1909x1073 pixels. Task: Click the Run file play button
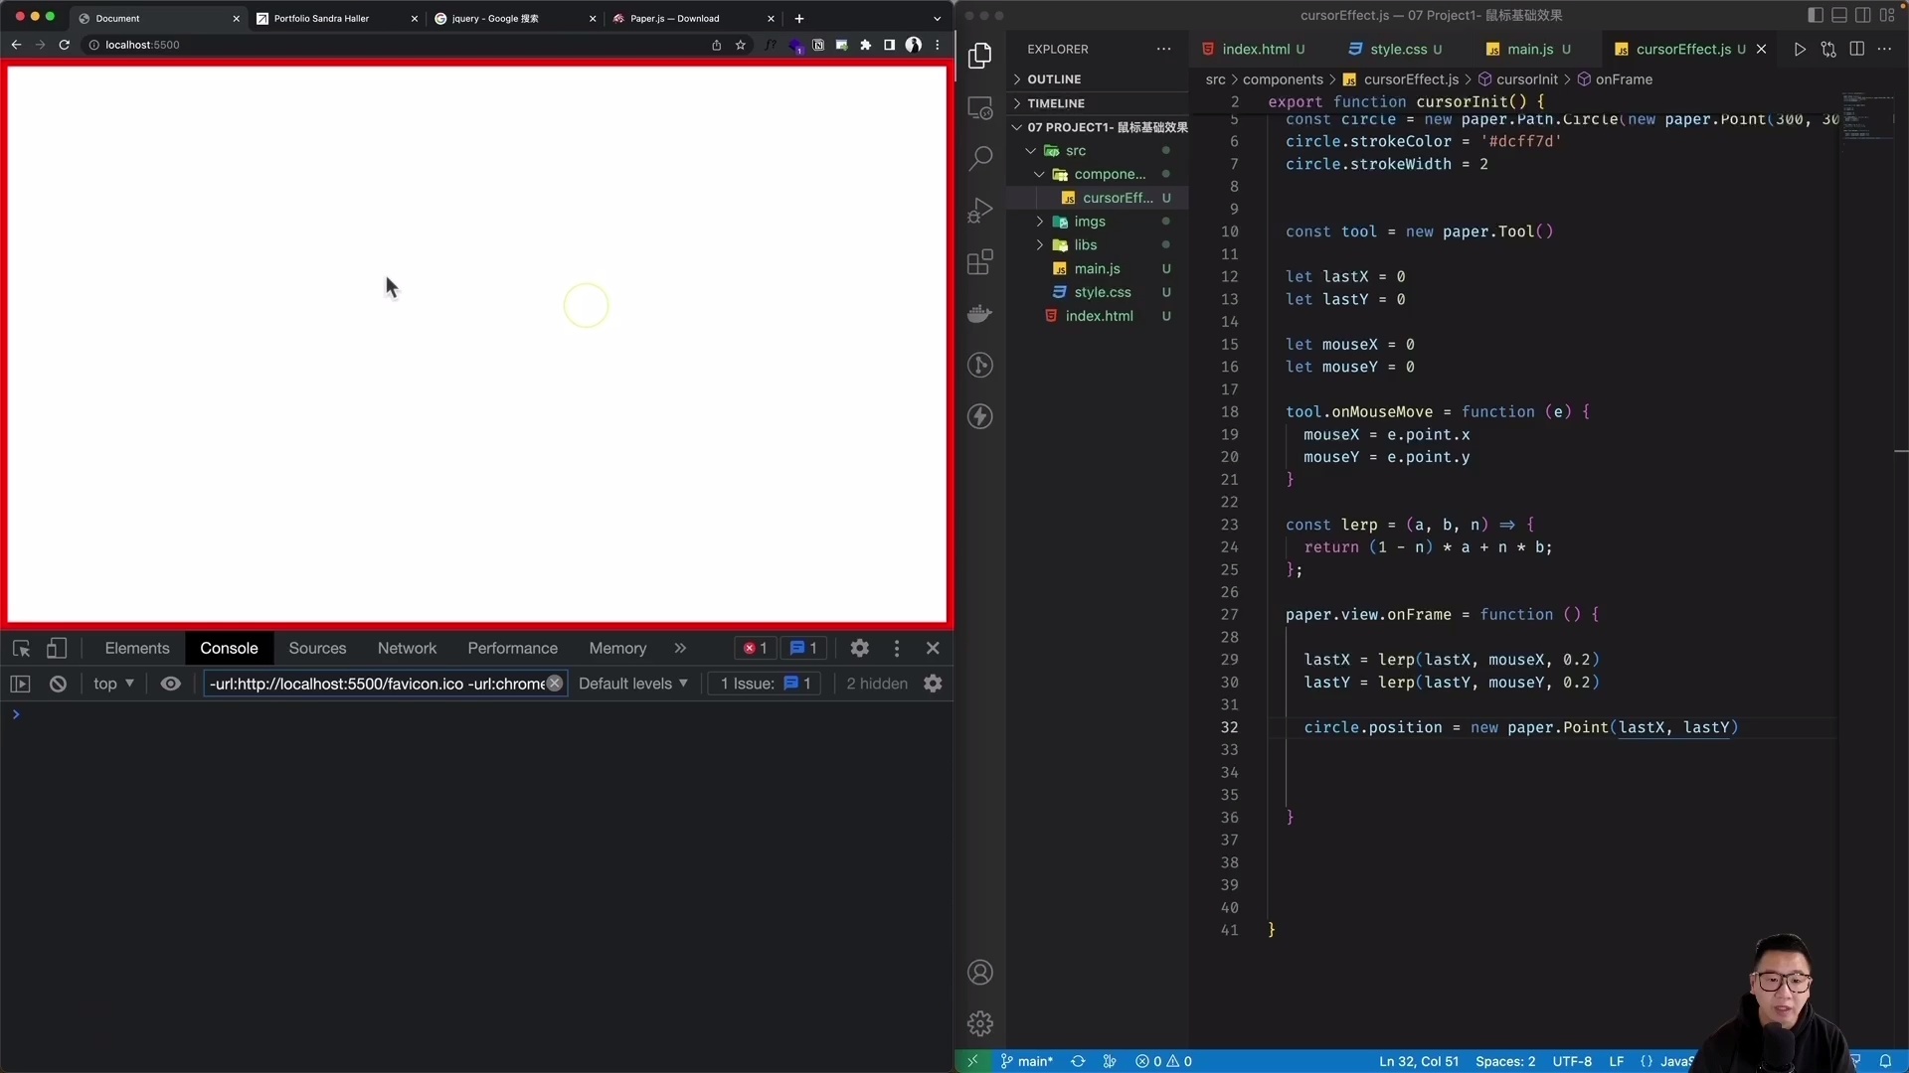1800,49
